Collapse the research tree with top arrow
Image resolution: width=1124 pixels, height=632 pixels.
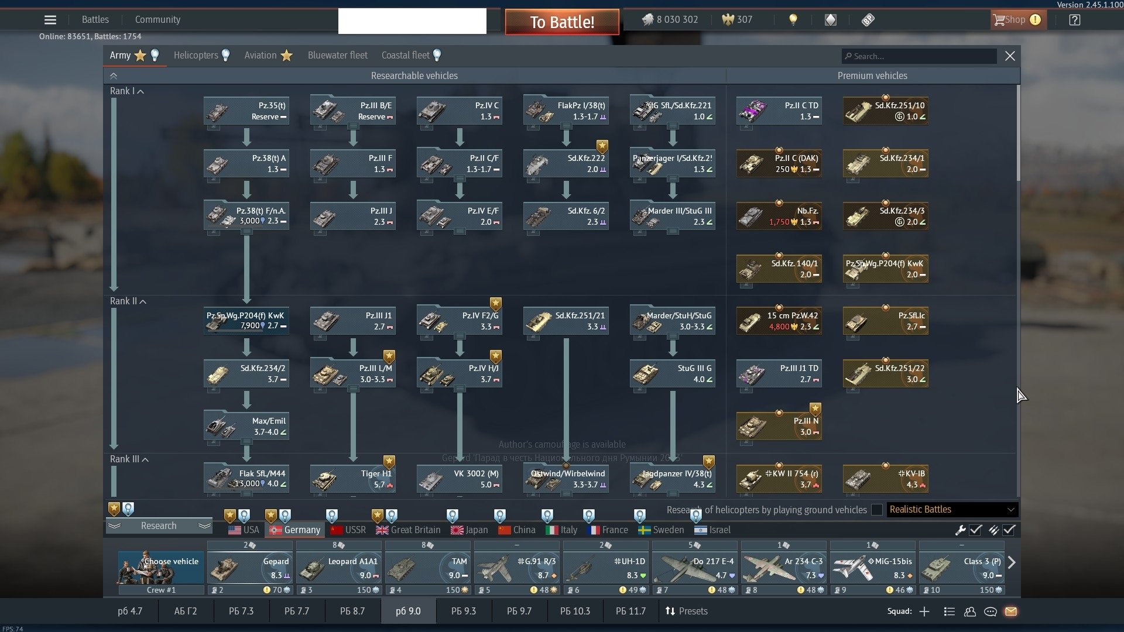click(114, 76)
